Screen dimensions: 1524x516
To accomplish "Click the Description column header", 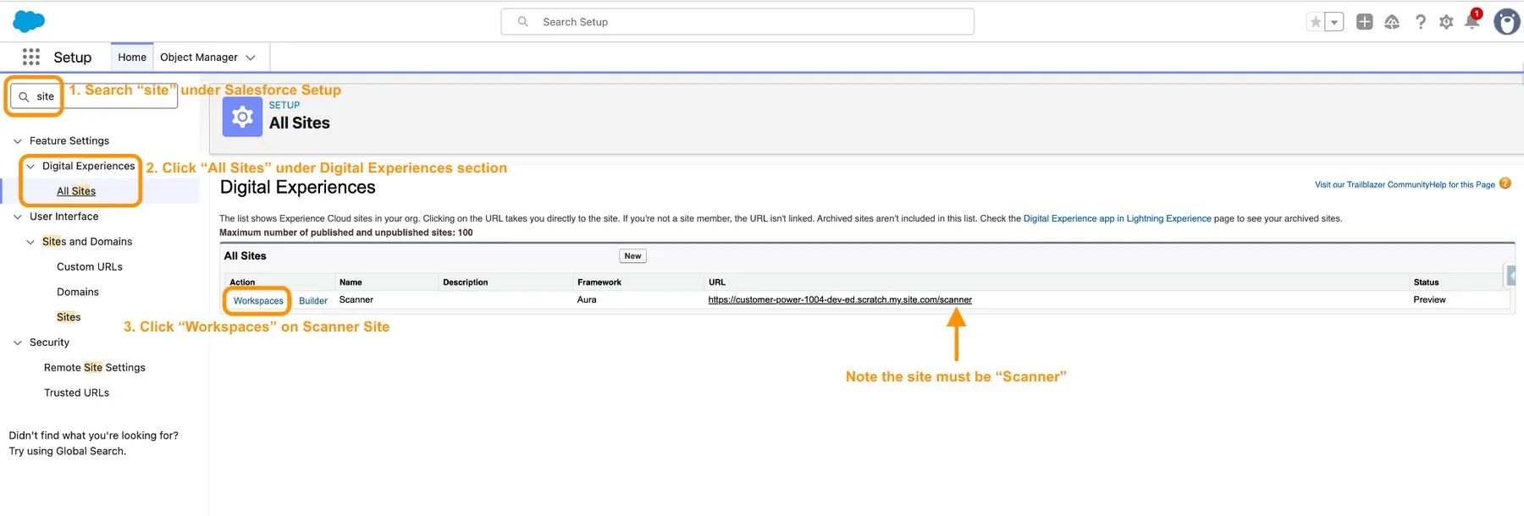I will [466, 283].
